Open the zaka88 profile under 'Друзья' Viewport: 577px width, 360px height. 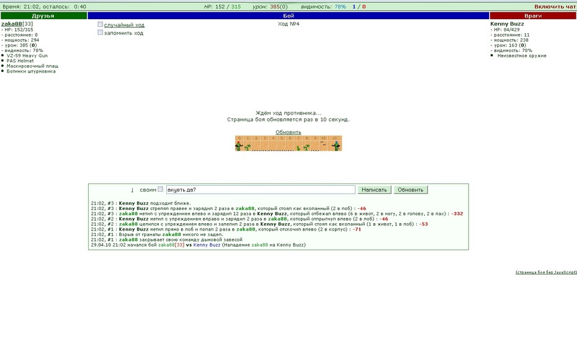click(11, 24)
